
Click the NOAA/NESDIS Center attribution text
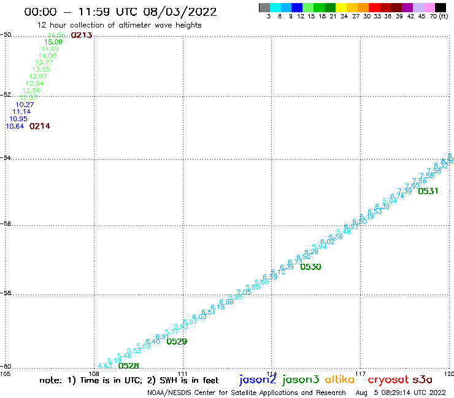(x=247, y=393)
